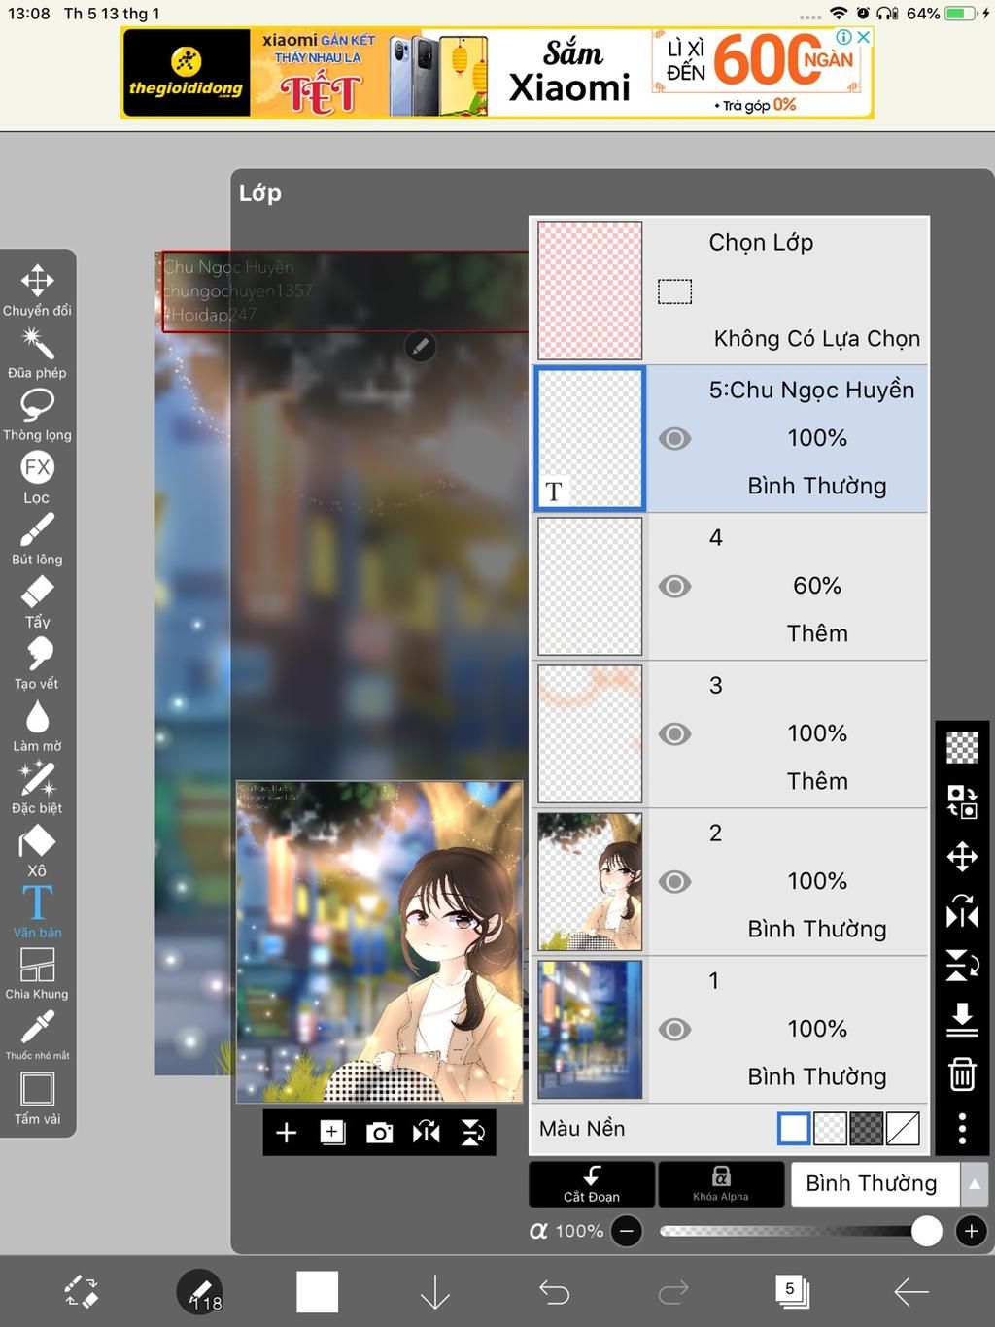This screenshot has width=995, height=1327.
Task: Go back with left arrow
Action: [911, 1292]
